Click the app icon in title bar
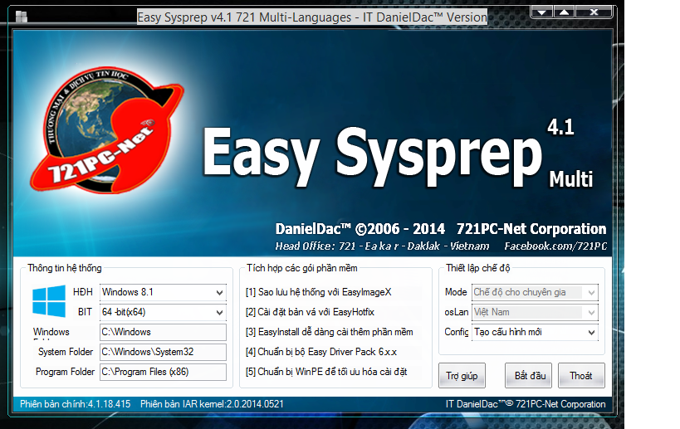 (22, 17)
